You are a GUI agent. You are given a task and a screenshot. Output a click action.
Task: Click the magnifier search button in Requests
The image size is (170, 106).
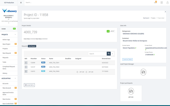[109, 54]
